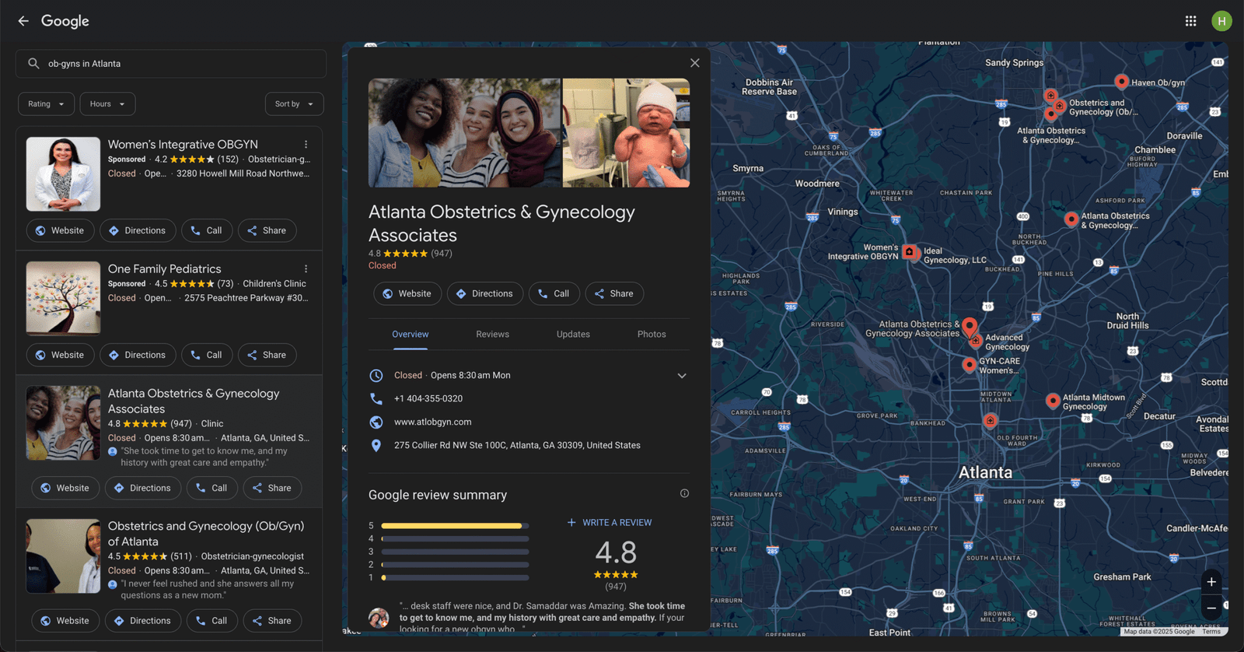Image resolution: width=1244 pixels, height=652 pixels.
Task: Zoom in on the map
Action: click(x=1211, y=582)
